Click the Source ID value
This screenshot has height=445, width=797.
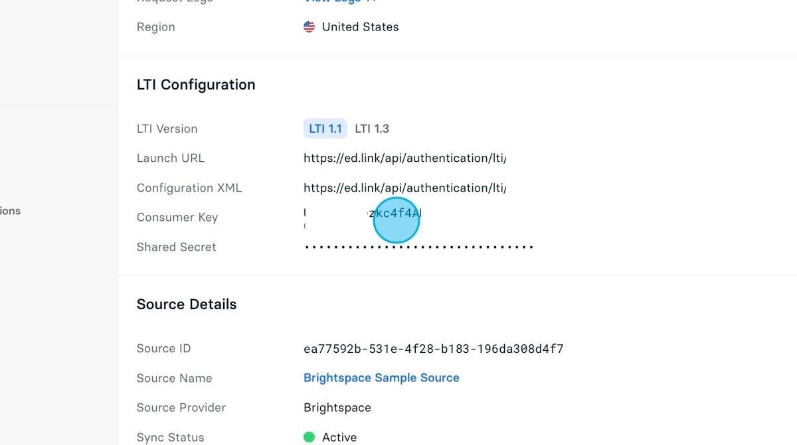pyautogui.click(x=433, y=349)
